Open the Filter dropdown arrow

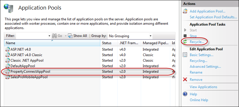49,36
